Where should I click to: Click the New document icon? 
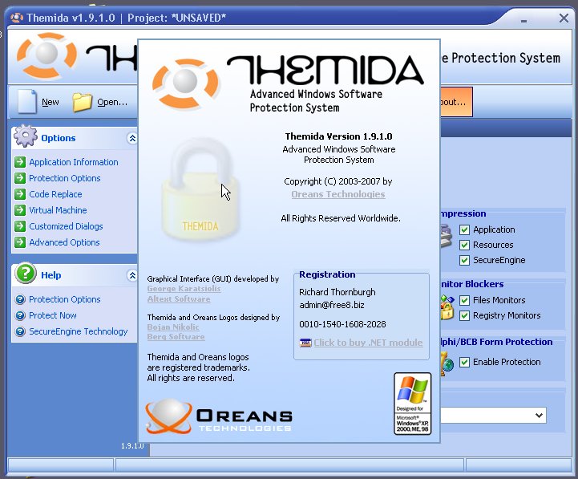27,101
